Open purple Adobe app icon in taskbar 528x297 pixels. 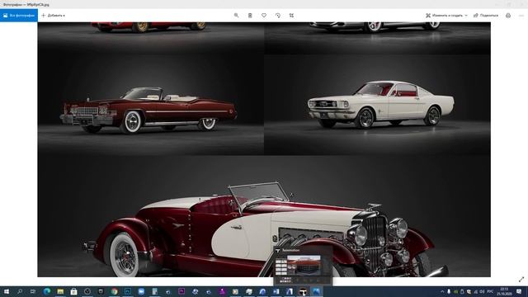(181, 291)
